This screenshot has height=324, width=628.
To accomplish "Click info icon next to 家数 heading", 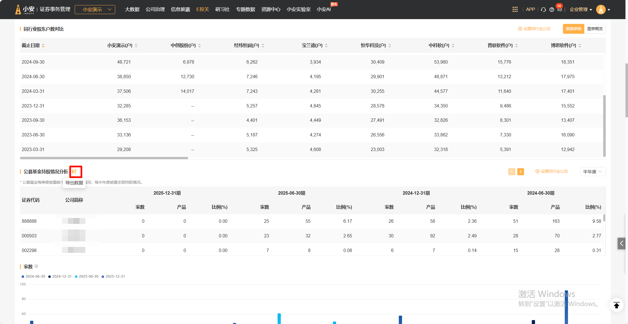I will coord(36,266).
